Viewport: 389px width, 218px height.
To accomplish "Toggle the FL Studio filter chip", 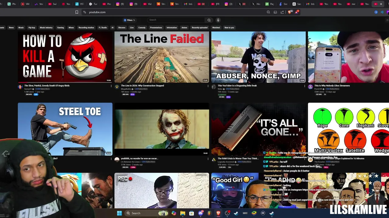I will point(103,28).
